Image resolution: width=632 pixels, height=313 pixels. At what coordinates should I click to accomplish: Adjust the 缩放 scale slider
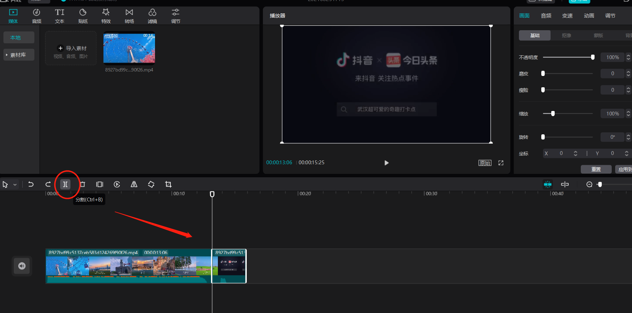click(568, 114)
